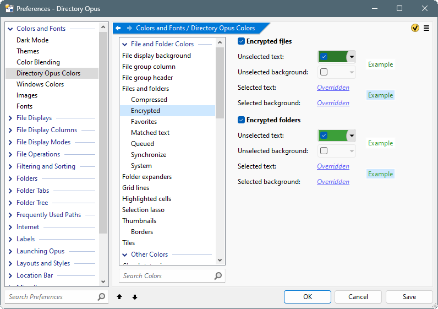This screenshot has width=438, height=309.
Task: Click the up arrow button at the bottom
Action: pyautogui.click(x=119, y=297)
